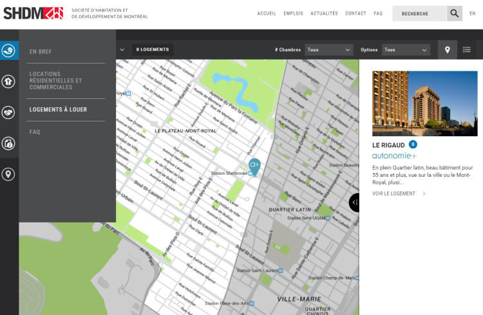Click the Le Rigaud map marker
Image resolution: width=483 pixels, height=315 pixels.
point(254,166)
